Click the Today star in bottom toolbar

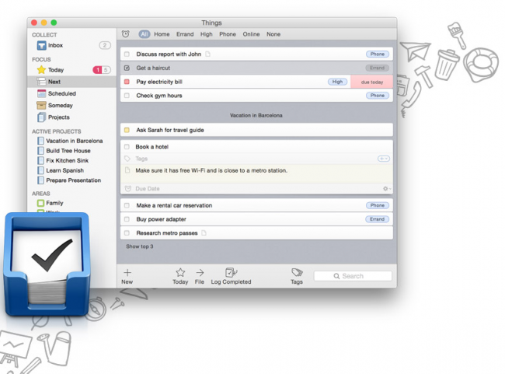(180, 272)
